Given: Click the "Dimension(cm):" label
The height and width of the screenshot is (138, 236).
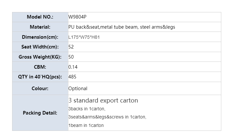Looking at the screenshot, I should [x=40, y=37].
